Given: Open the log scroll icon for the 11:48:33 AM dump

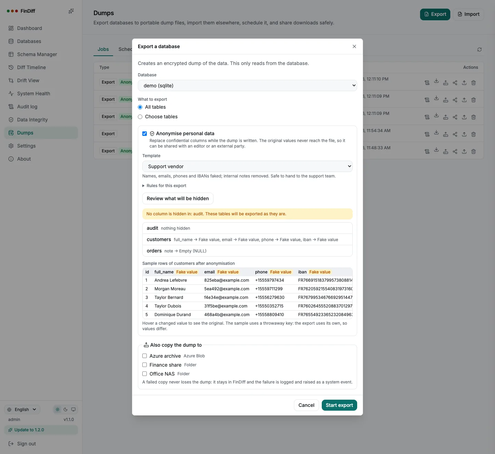Looking at the screenshot, I should point(427,151).
